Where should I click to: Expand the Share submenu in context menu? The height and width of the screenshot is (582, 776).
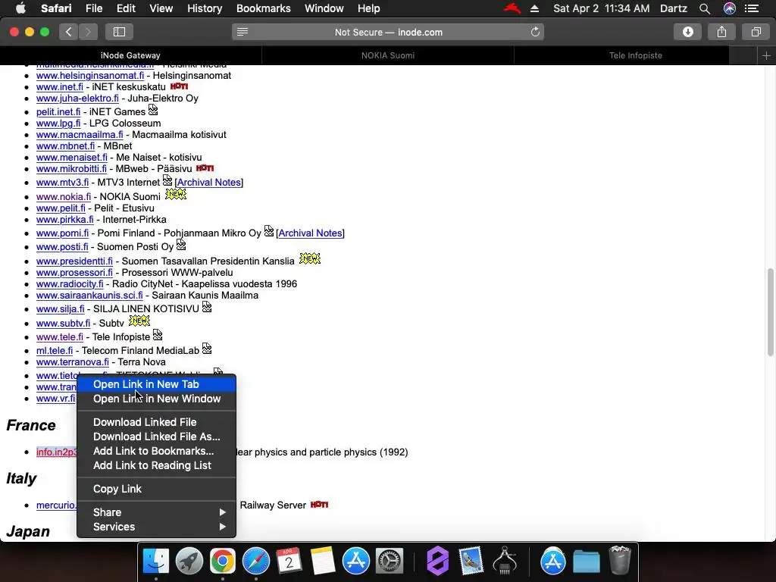156,512
